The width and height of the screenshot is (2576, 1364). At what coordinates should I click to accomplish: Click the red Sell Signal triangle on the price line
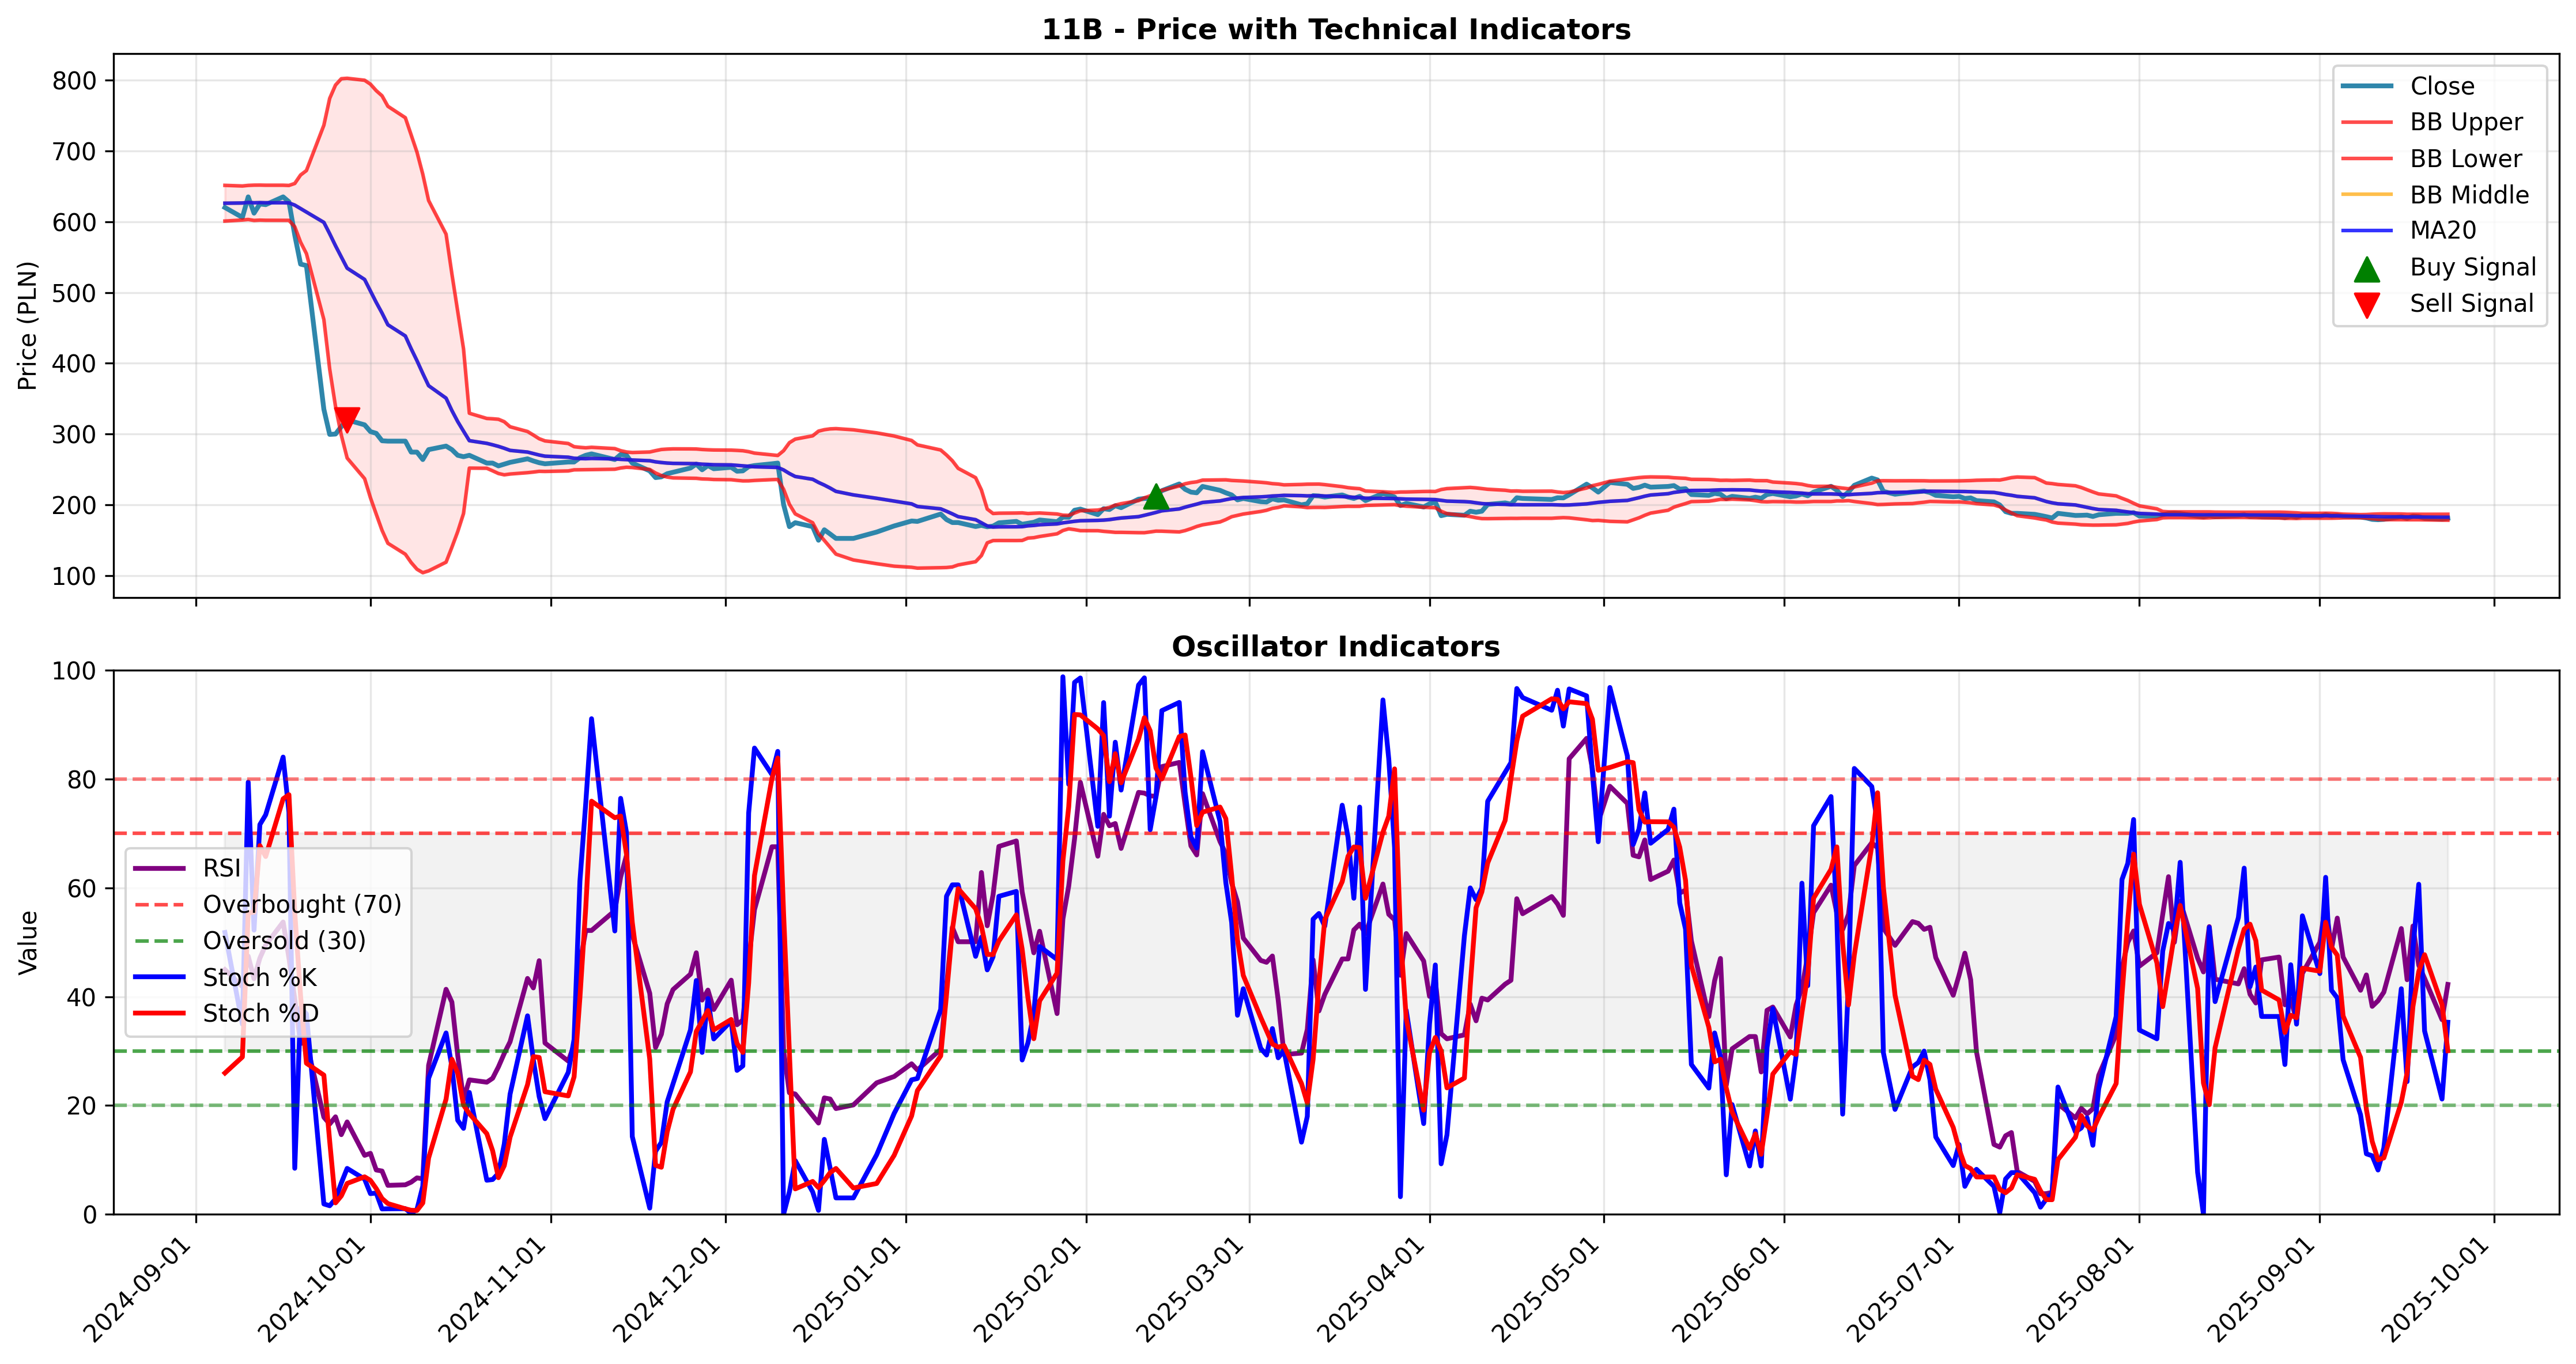(x=347, y=420)
